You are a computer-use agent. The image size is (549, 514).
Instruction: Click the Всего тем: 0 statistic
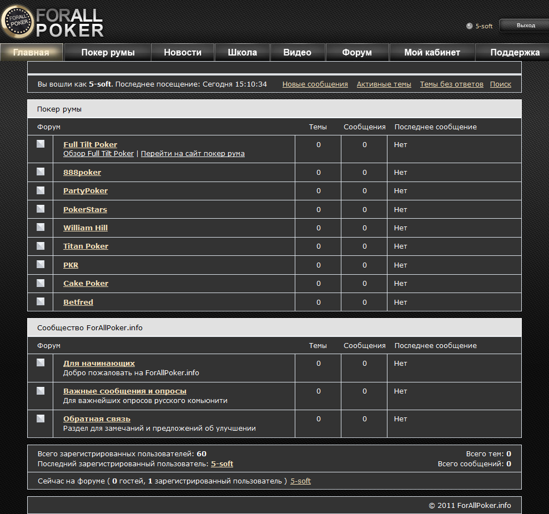tap(488, 454)
